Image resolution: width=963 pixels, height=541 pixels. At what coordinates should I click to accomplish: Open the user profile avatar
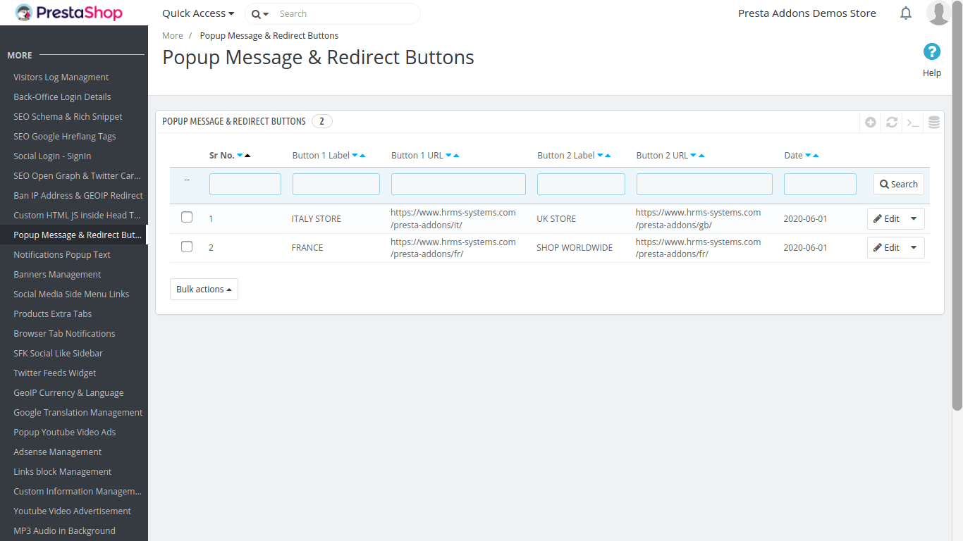click(x=939, y=13)
